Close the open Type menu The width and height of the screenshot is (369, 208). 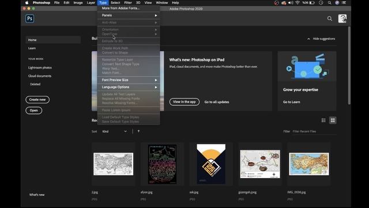click(103, 3)
